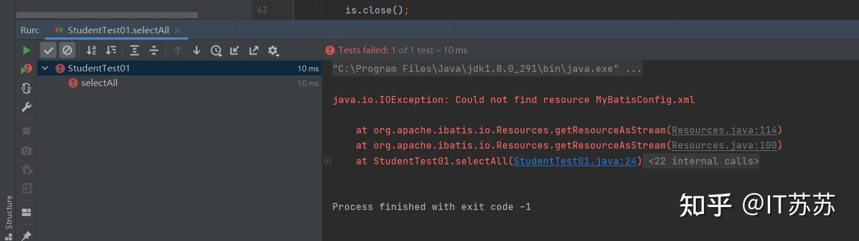Viewport: 859px width, 241px height.
Task: Expand all test nodes
Action: (135, 50)
